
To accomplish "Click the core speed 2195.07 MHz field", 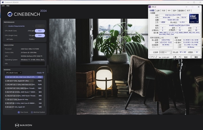I will [x=166, y=40].
